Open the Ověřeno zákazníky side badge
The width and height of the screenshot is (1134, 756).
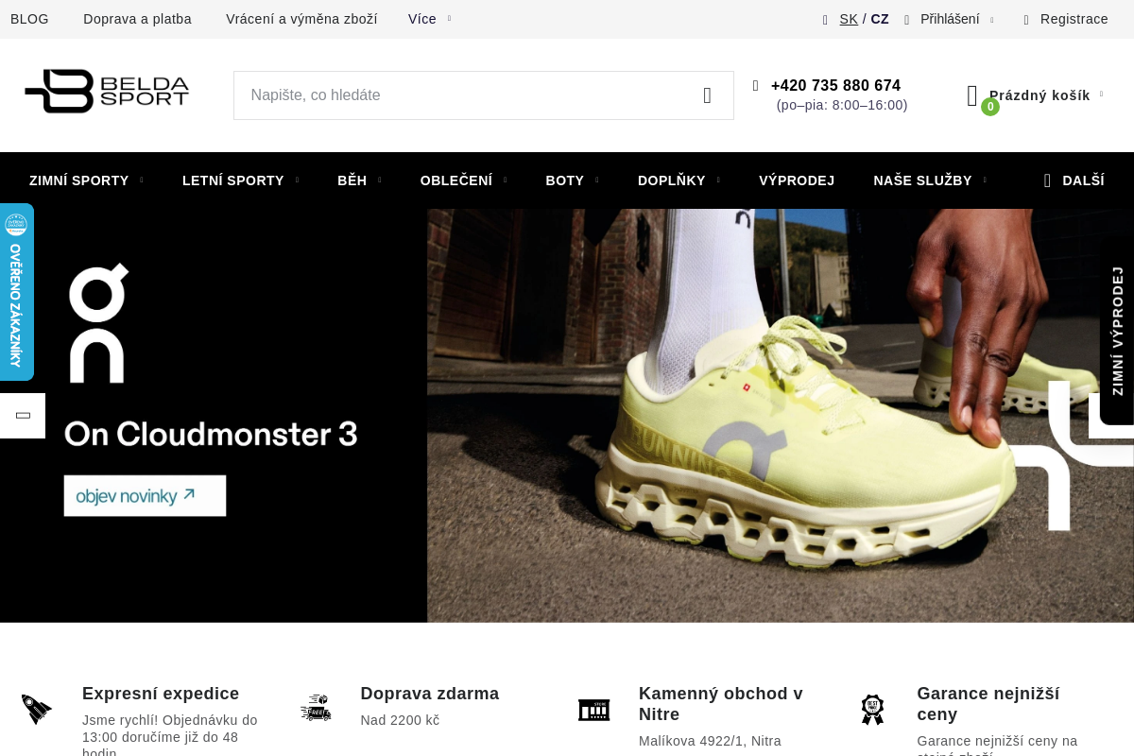point(16,292)
